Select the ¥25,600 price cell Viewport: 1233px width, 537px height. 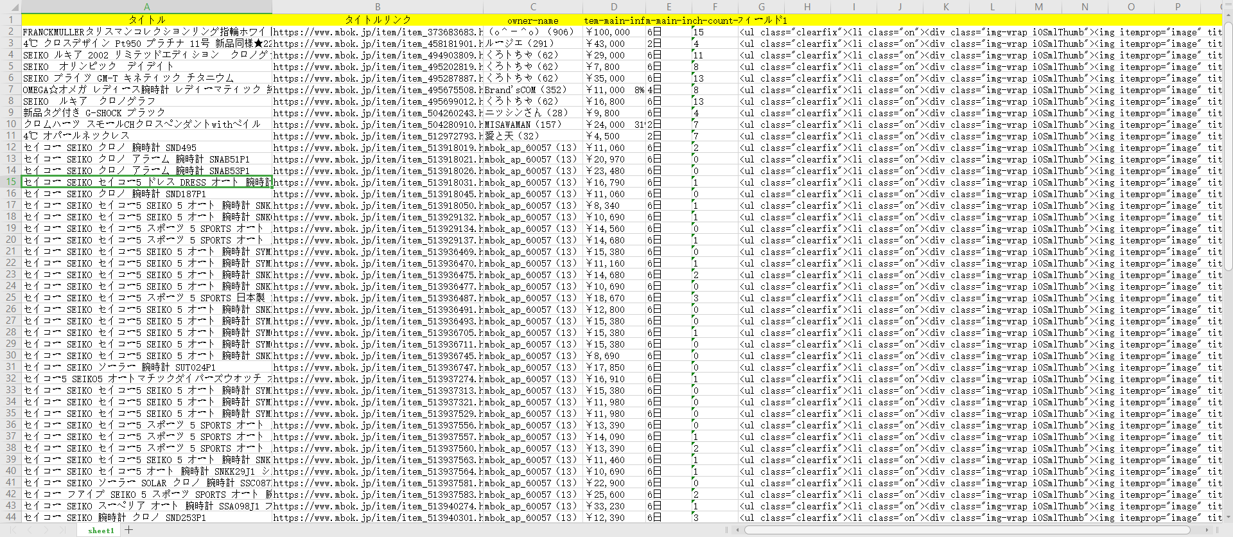pyautogui.click(x=614, y=494)
